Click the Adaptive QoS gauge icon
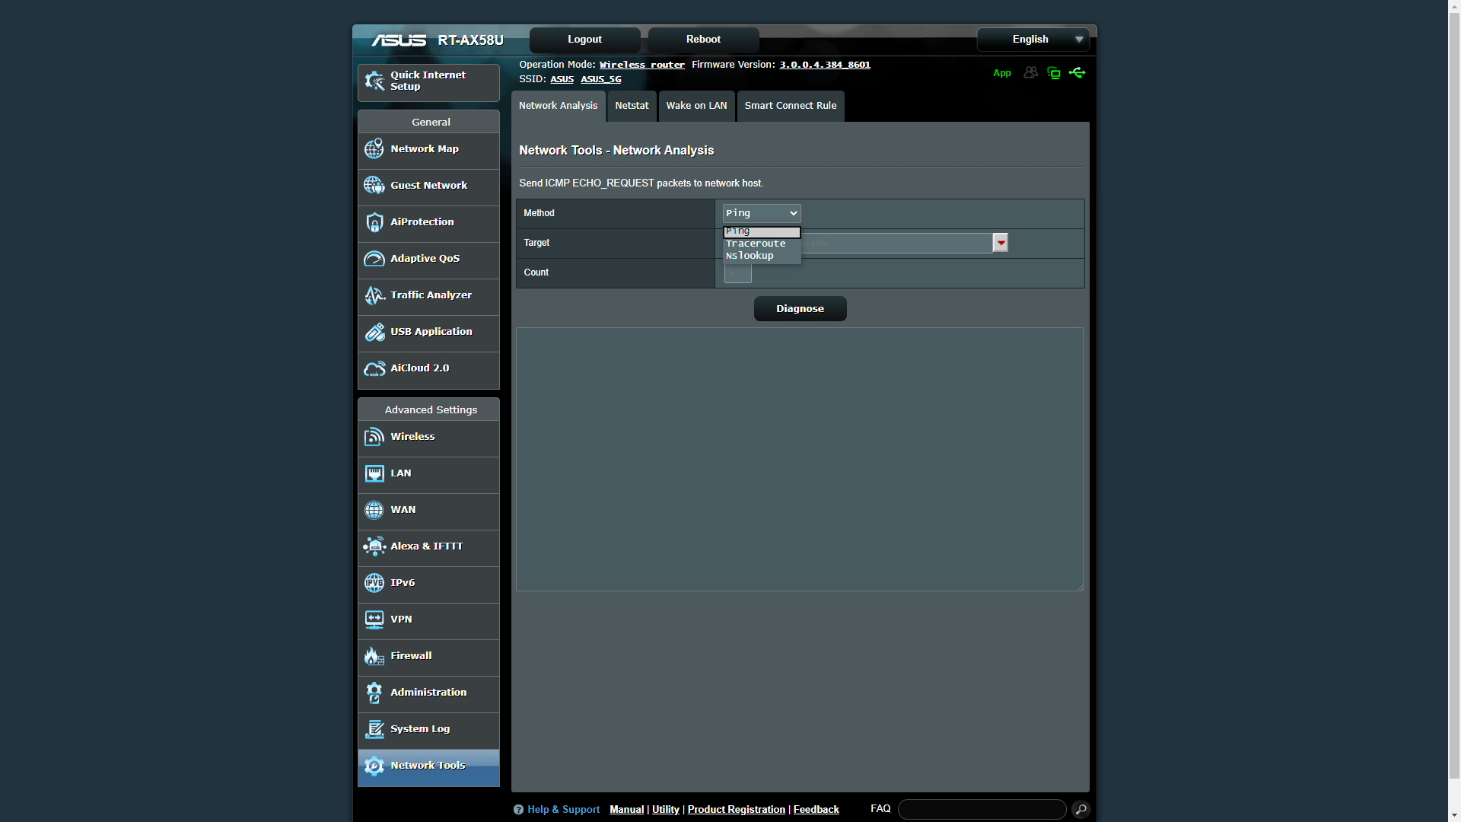The width and height of the screenshot is (1461, 822). (x=374, y=259)
